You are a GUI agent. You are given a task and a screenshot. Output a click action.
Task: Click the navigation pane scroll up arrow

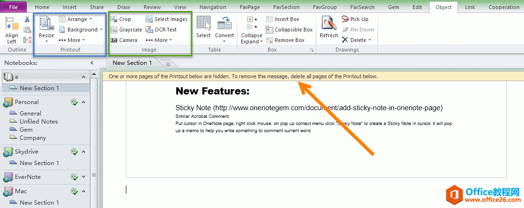point(94,74)
